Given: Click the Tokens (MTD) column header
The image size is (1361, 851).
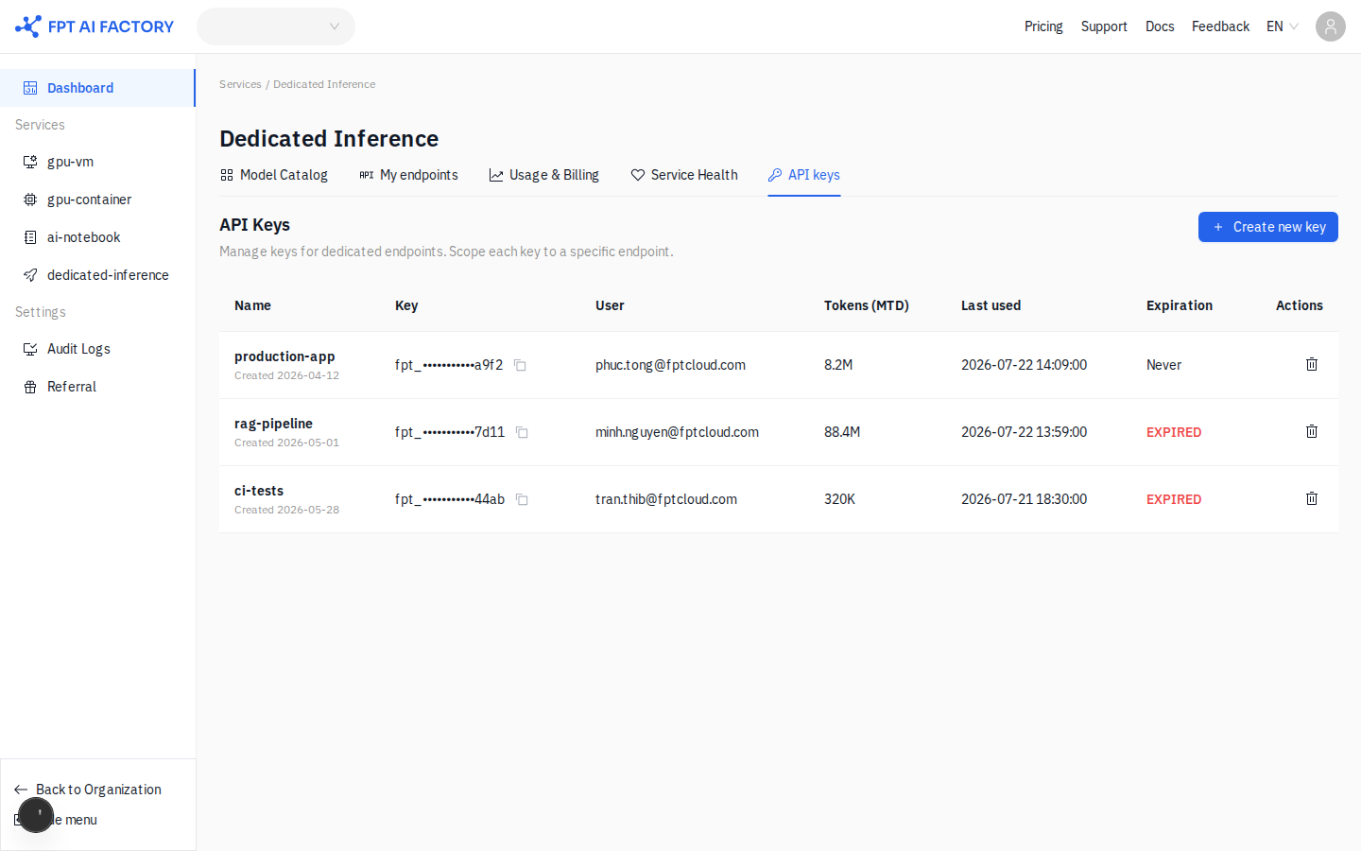Looking at the screenshot, I should point(867,305).
